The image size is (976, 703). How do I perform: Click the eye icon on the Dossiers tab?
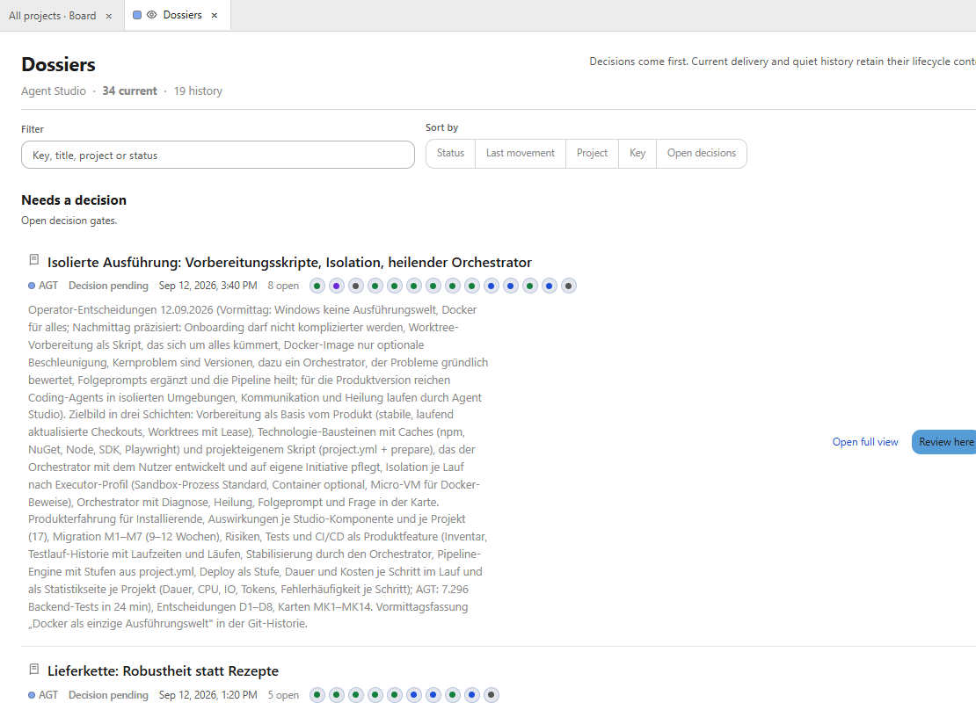point(151,15)
